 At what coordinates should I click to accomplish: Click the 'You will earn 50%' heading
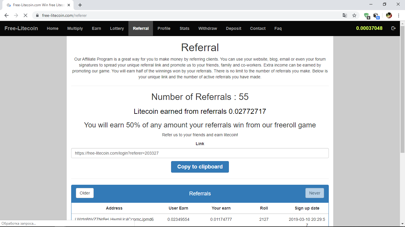click(200, 125)
